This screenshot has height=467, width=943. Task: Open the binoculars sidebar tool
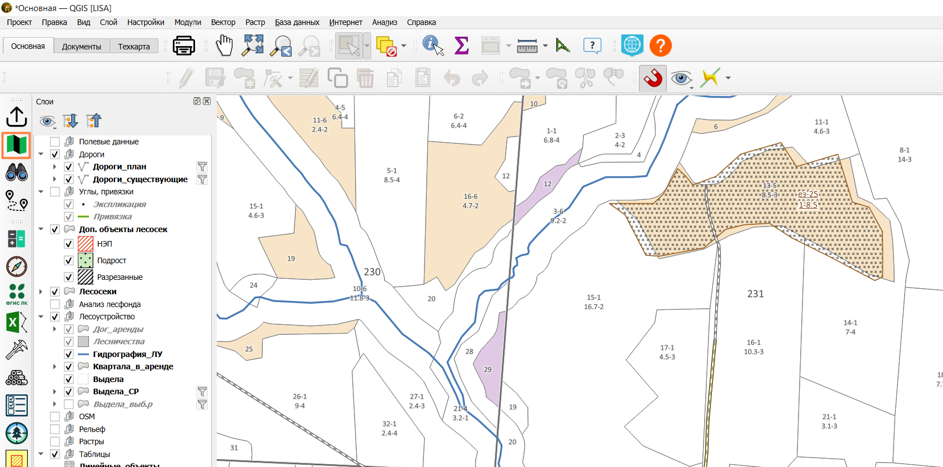click(17, 173)
